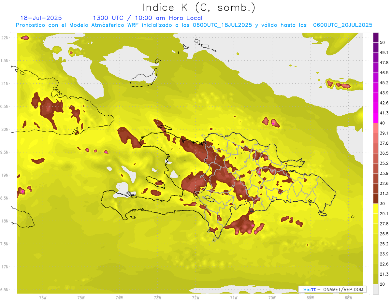Pick the grey colorbar swatch below 20
The image size is (391, 302).
coord(376,289)
